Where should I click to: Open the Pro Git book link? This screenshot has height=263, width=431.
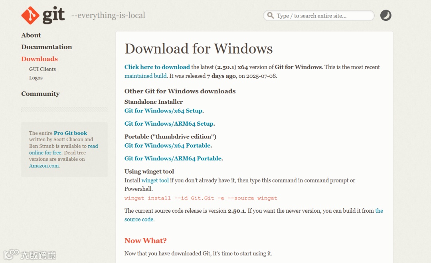pos(70,133)
